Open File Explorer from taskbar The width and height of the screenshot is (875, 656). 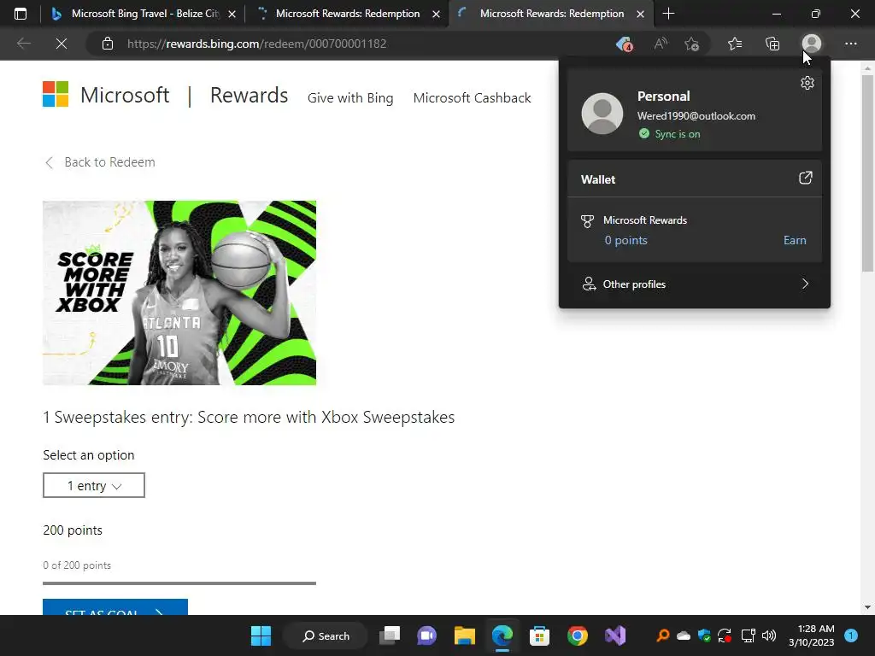pos(464,635)
